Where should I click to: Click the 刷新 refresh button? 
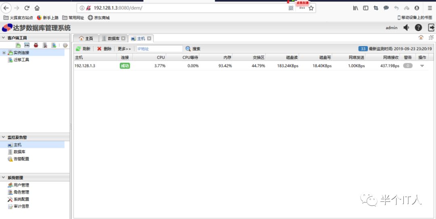tap(83, 49)
